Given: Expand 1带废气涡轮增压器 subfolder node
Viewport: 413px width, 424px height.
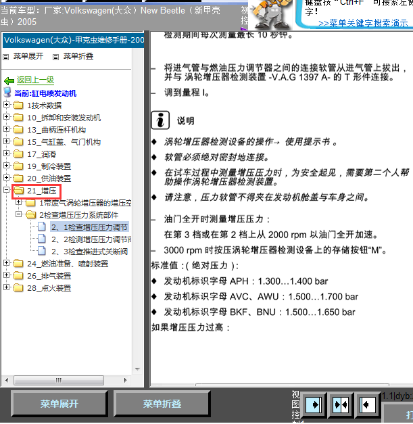Looking at the screenshot, I should (18, 202).
